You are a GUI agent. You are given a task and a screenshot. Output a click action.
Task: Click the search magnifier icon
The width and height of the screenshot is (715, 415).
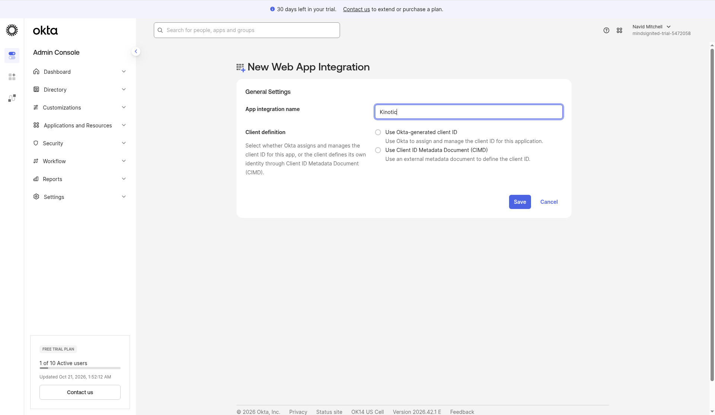(160, 30)
